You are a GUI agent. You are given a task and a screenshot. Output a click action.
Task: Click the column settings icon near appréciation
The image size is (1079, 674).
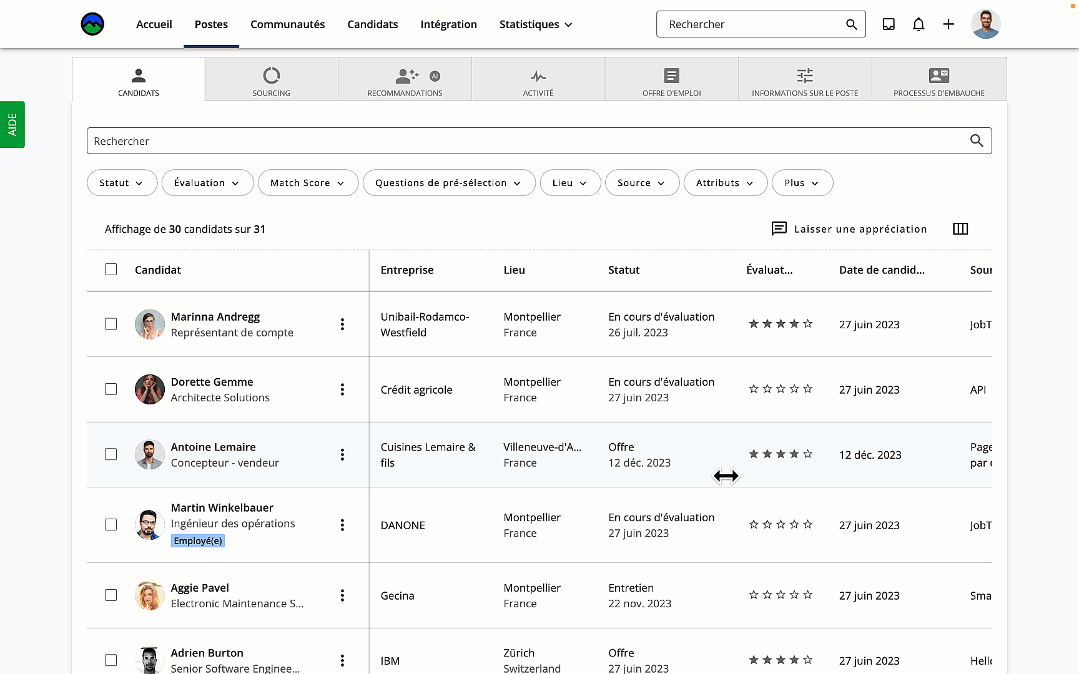(x=960, y=229)
